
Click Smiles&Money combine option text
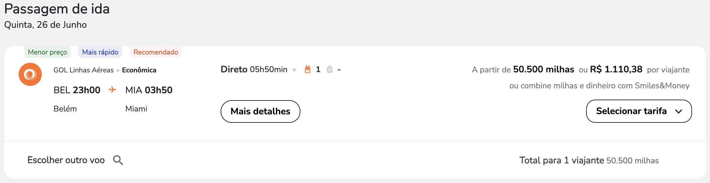tap(599, 86)
